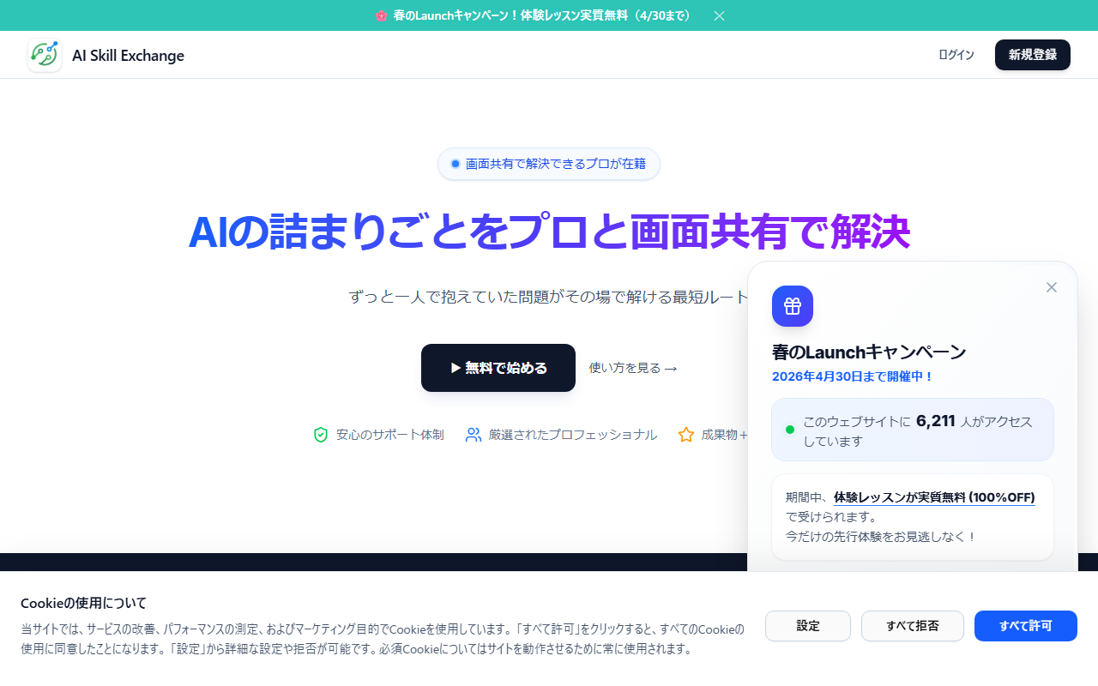The height and width of the screenshot is (686, 1098).
Task: Click the orange star icon
Action: point(686,435)
